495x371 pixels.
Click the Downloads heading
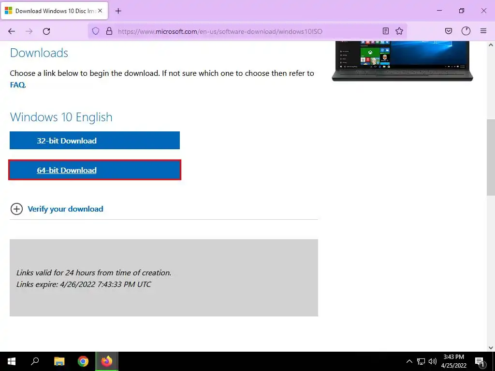click(x=39, y=53)
